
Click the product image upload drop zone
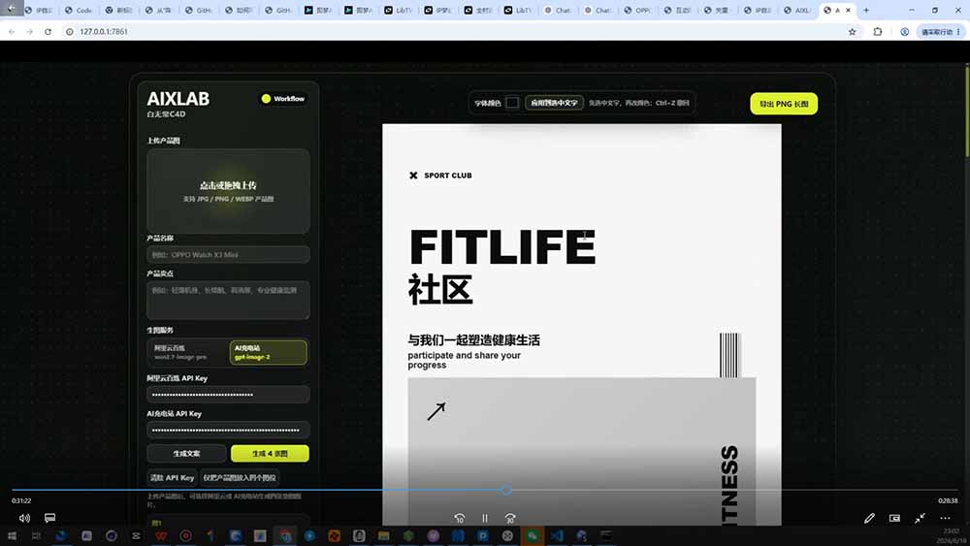(x=228, y=191)
